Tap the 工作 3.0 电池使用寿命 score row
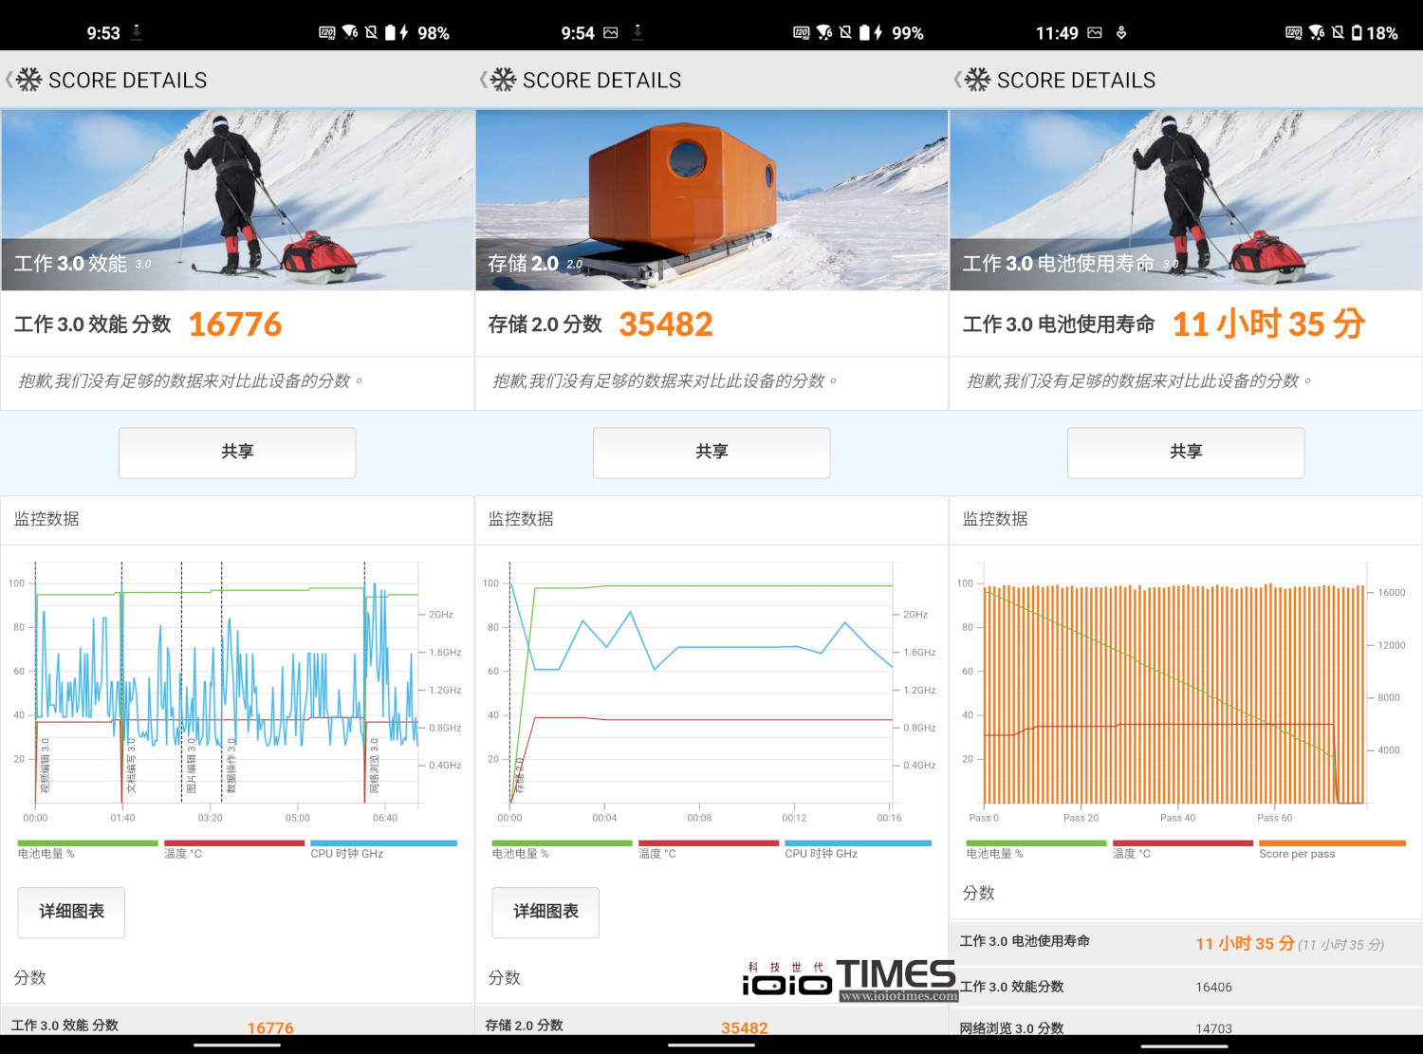 [1186, 942]
